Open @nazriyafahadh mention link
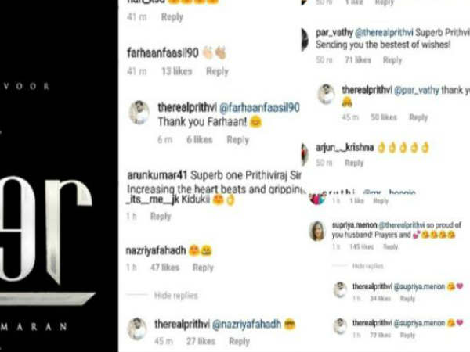The width and height of the screenshot is (470, 352). [x=247, y=324]
